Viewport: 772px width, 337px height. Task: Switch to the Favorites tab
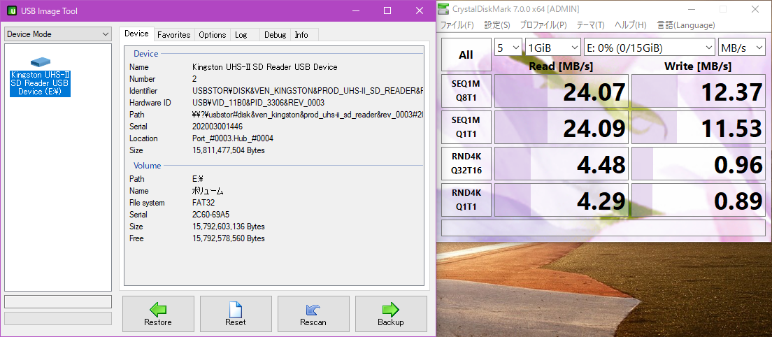coord(174,34)
